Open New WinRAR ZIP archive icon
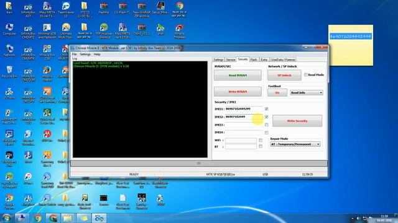This screenshot has height=223, width=398. click(x=142, y=10)
